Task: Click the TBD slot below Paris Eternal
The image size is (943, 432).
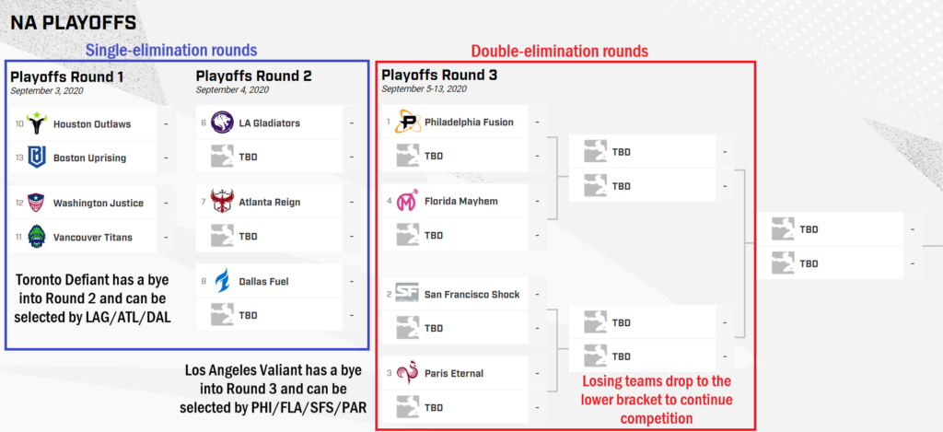Action: tap(455, 407)
